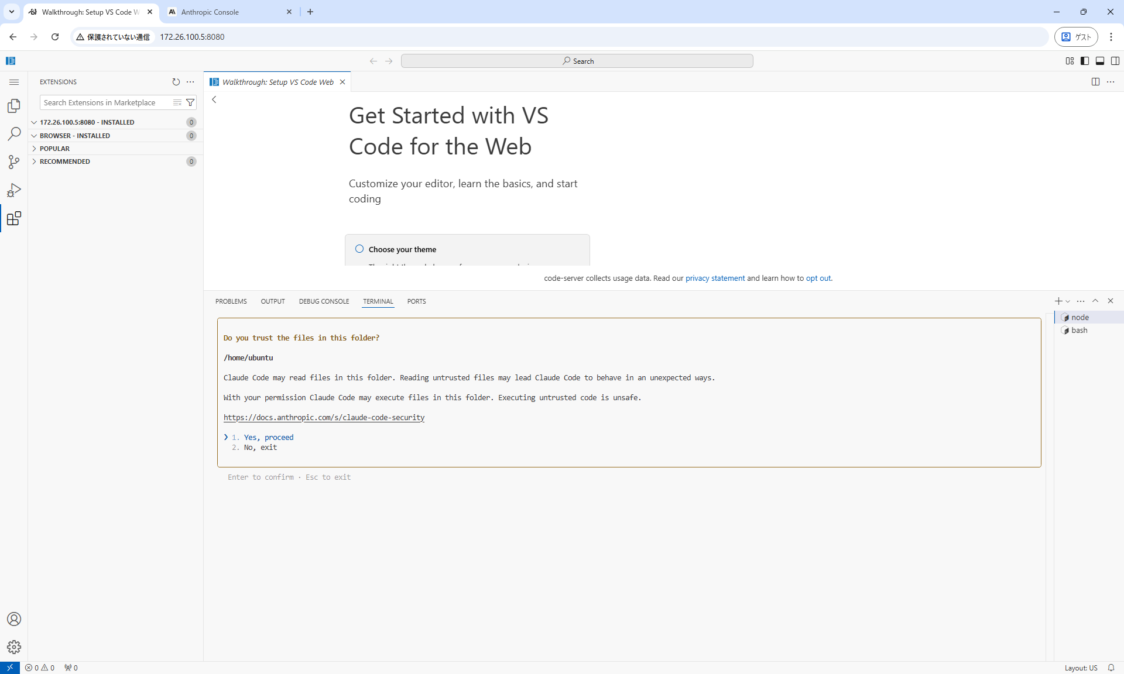Select the Walkthrough: Setup VS Code Web editor tab
Viewport: 1124px width, 674px height.
(277, 82)
